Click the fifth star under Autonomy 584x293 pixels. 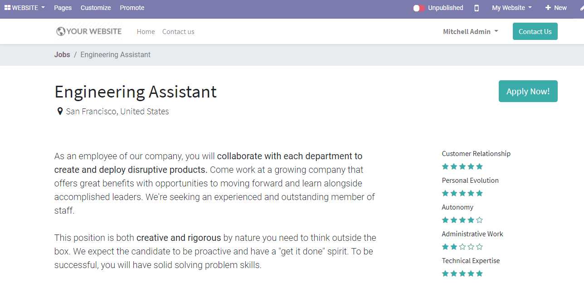480,220
